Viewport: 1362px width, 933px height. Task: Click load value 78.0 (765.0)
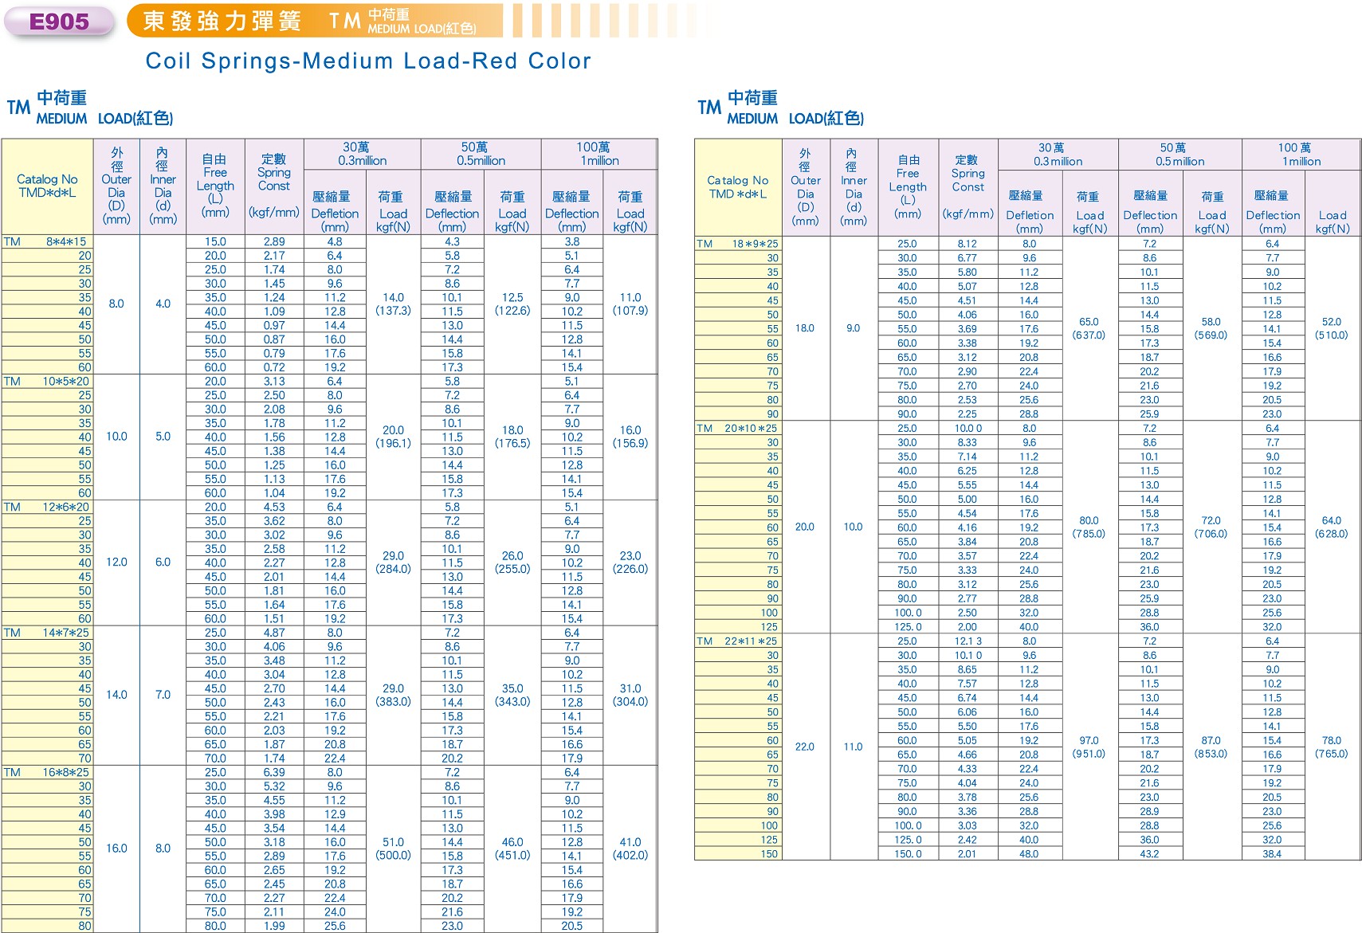click(1331, 747)
